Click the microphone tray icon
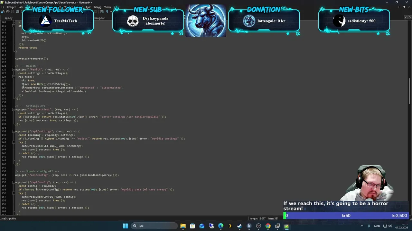Screen dimensions: 412x231 point(369,226)
